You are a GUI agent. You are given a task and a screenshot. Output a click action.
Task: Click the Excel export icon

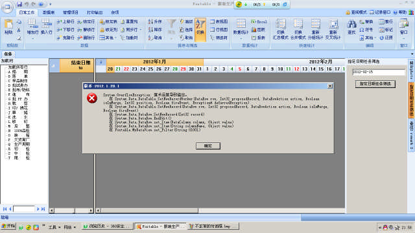(x=259, y=21)
